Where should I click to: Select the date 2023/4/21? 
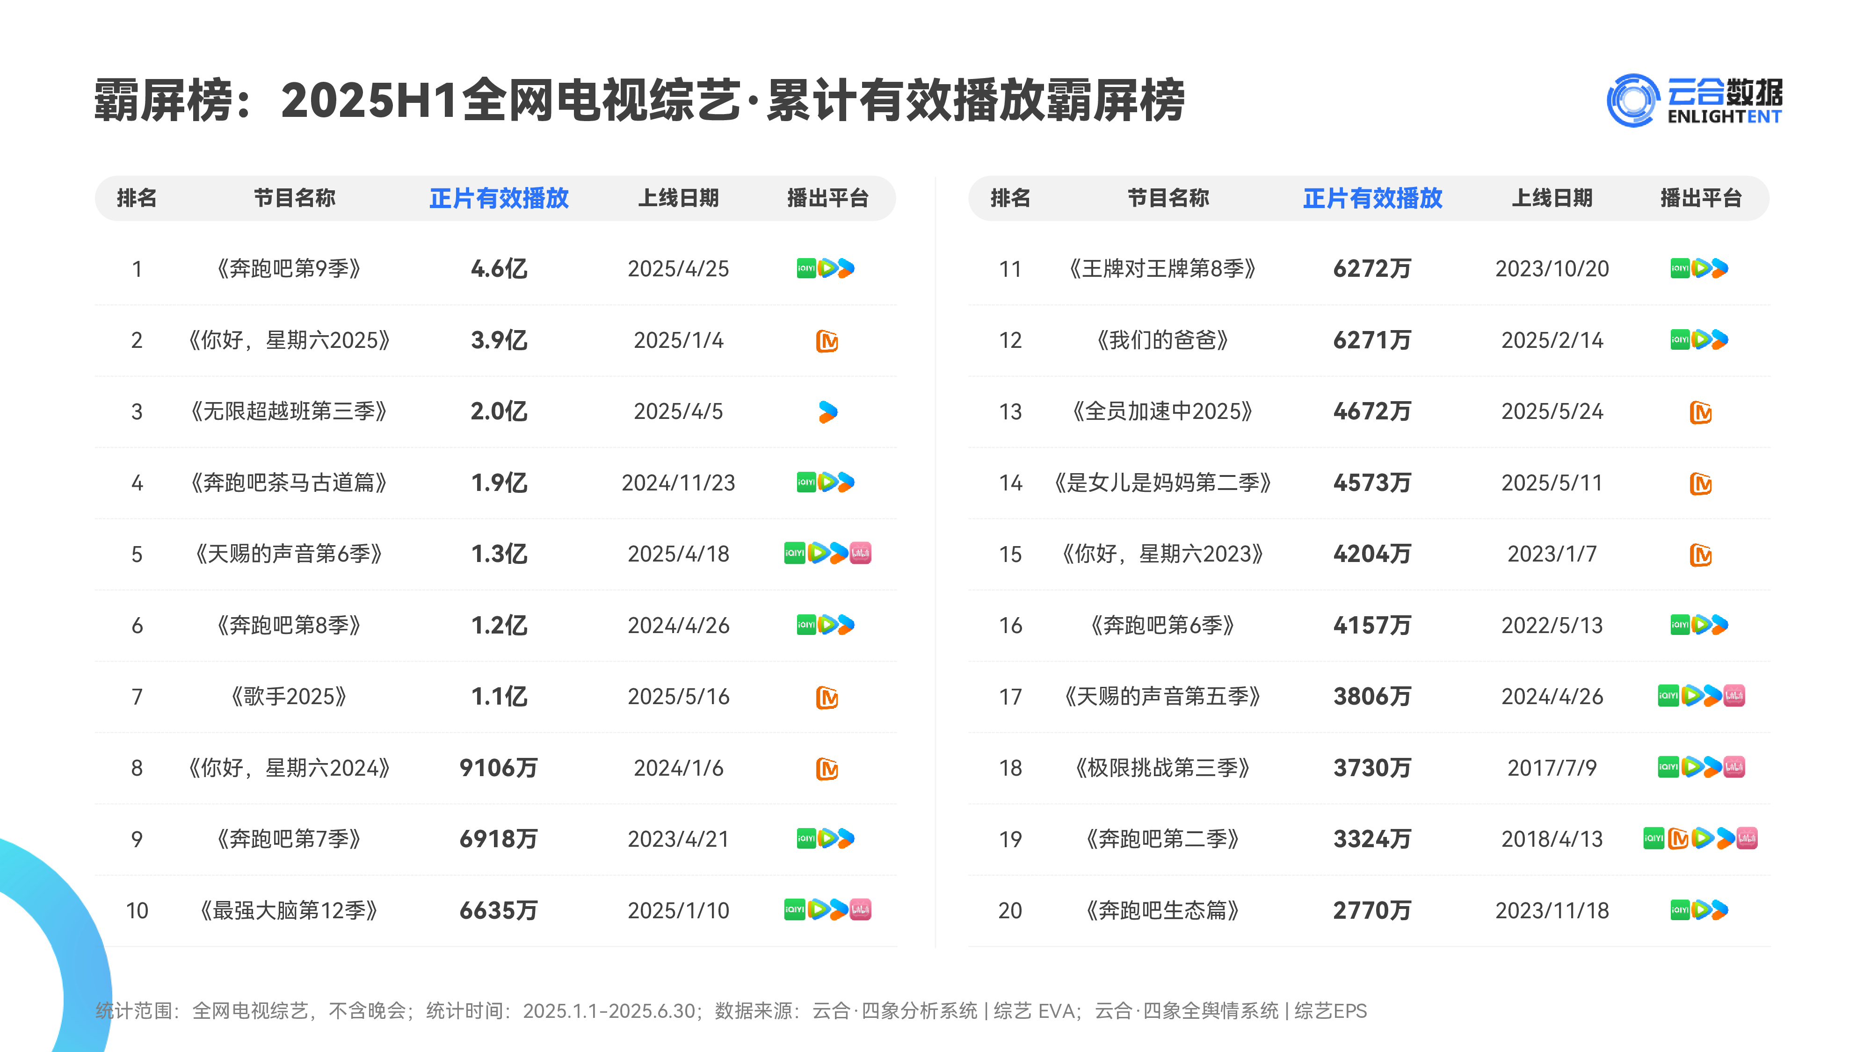[x=678, y=839]
